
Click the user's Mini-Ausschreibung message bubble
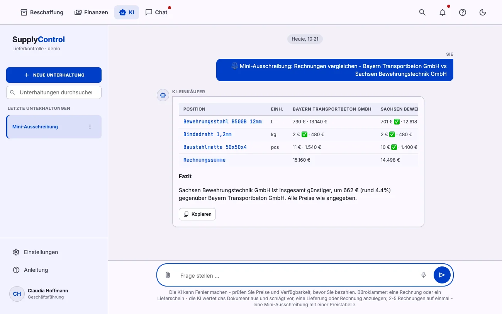(x=335, y=70)
